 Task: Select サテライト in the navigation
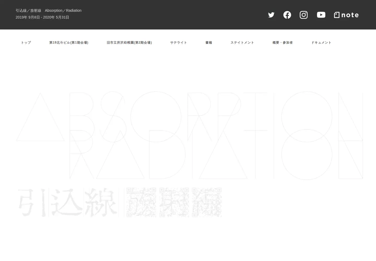(x=179, y=43)
